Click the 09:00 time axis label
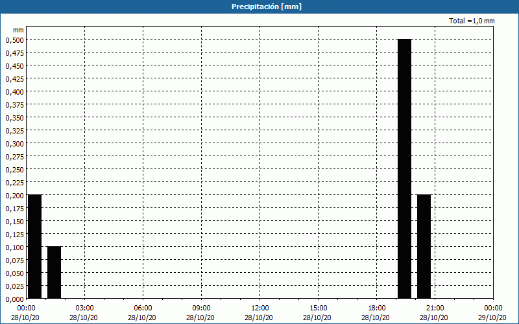519x324 pixels. click(x=202, y=308)
